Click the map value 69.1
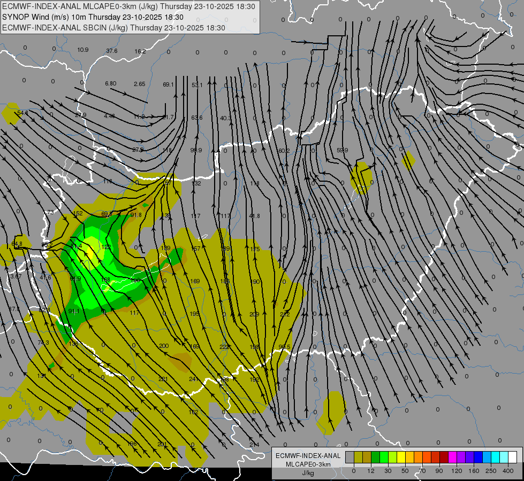The image size is (524, 481). click(168, 84)
